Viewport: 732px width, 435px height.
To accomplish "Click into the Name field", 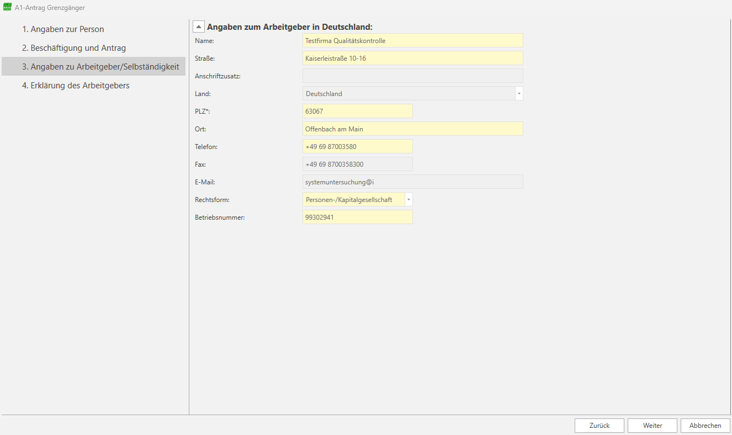I will [x=412, y=41].
